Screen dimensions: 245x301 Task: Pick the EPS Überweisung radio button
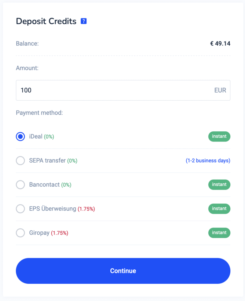point(20,209)
